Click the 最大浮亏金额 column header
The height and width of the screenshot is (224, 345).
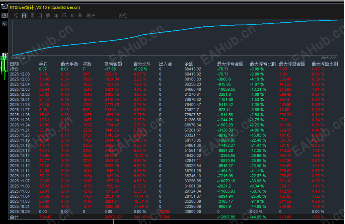pyautogui.click(x=230, y=64)
